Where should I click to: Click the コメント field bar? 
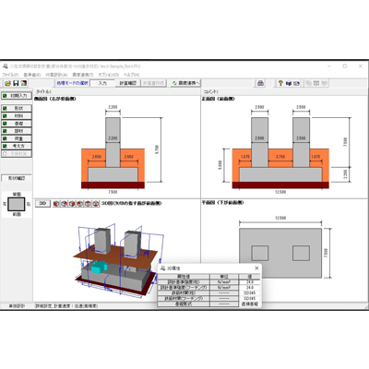(284, 91)
